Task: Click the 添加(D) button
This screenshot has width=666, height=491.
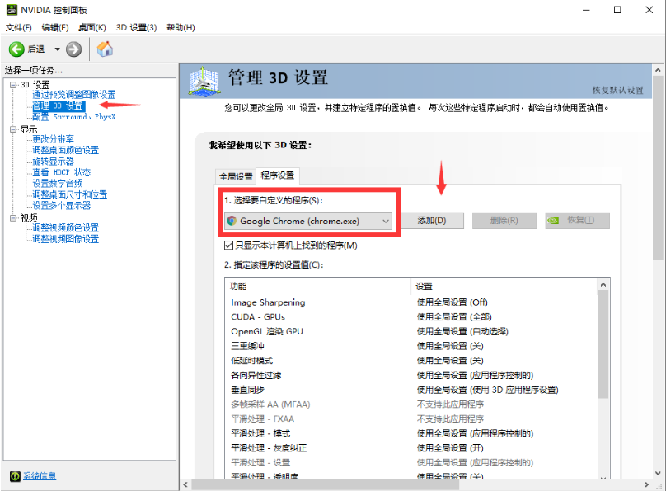Action: 432,221
